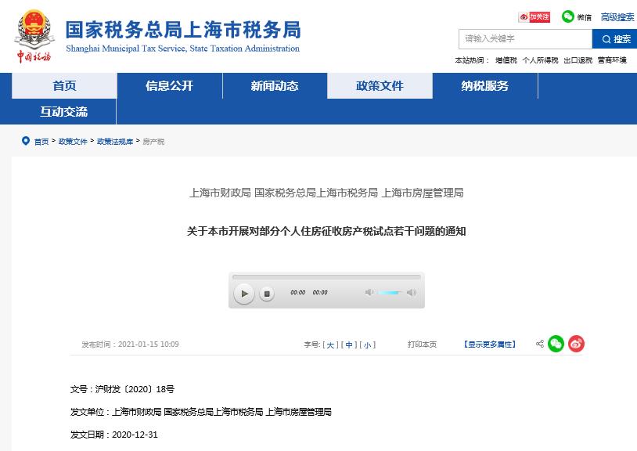
Task: Select hot word 营商环境
Action: tap(612, 60)
